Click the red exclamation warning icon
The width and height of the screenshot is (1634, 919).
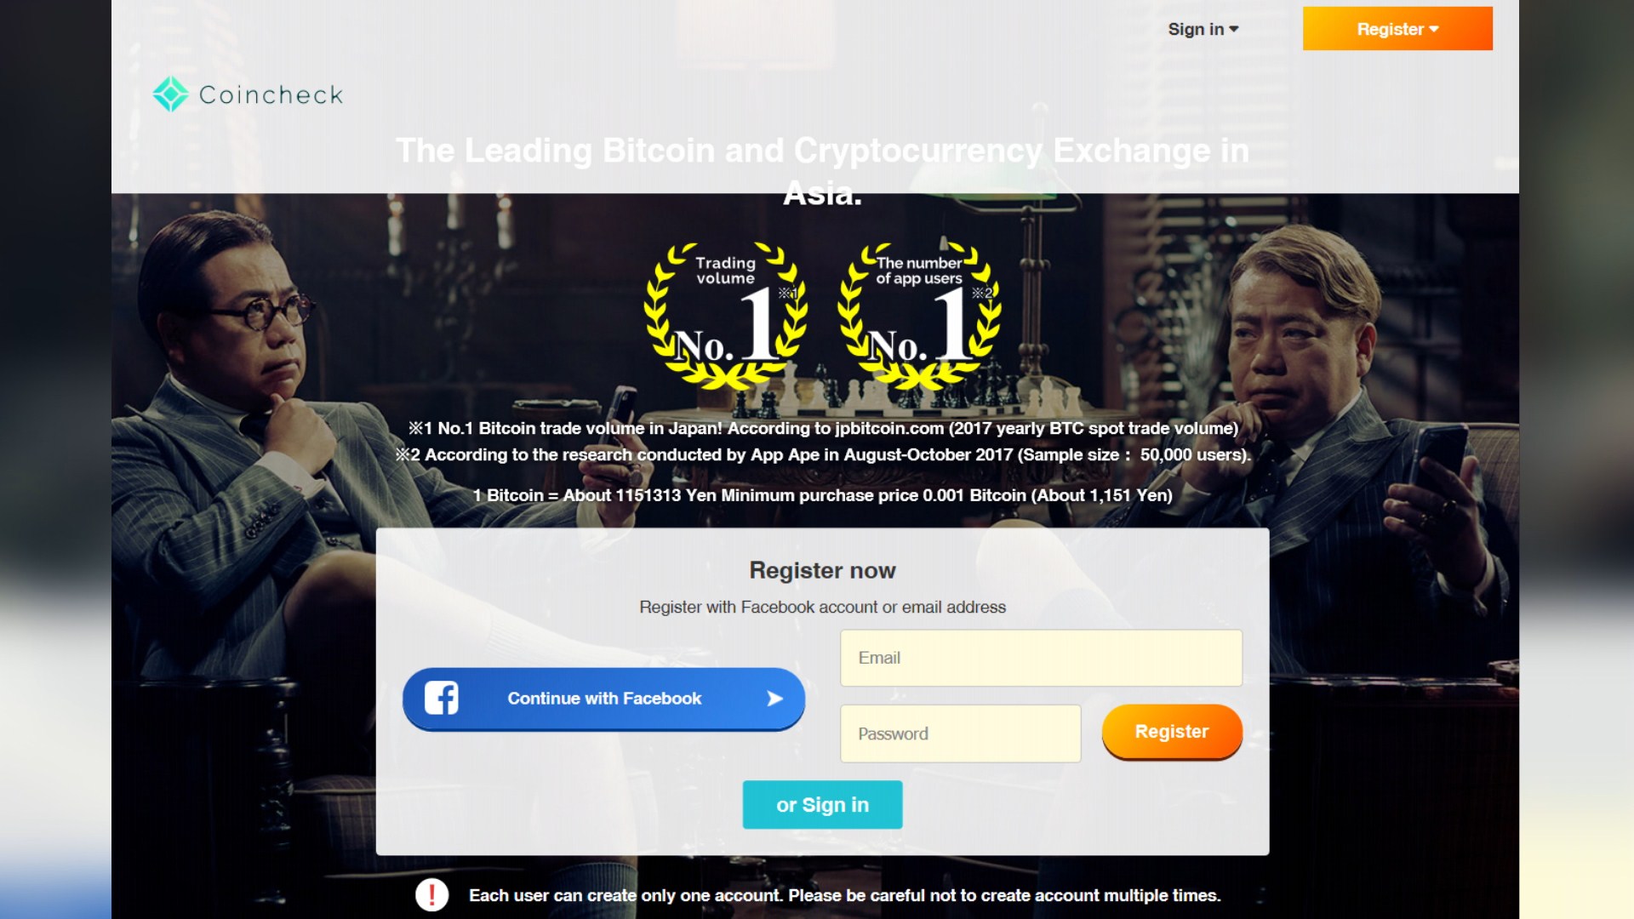tap(431, 895)
